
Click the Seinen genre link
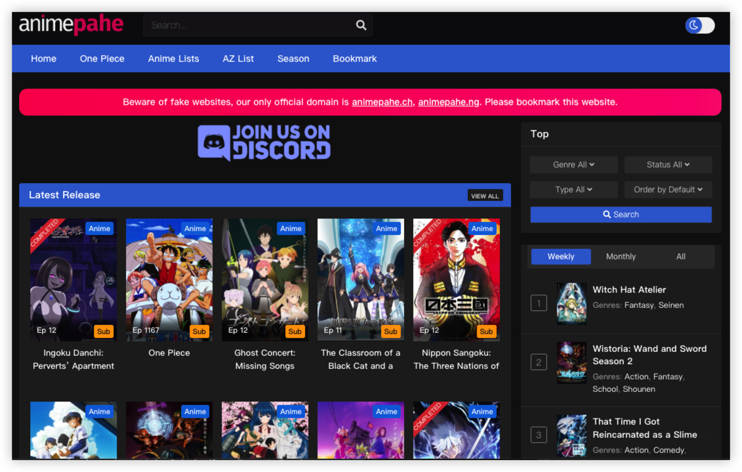671,305
